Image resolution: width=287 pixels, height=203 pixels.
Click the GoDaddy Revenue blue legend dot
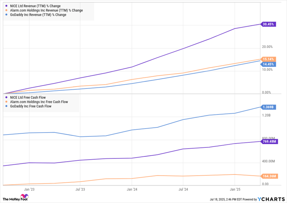coord(7,15)
